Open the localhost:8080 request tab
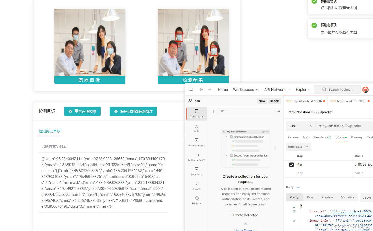This screenshot has width=373, height=231. (350, 101)
